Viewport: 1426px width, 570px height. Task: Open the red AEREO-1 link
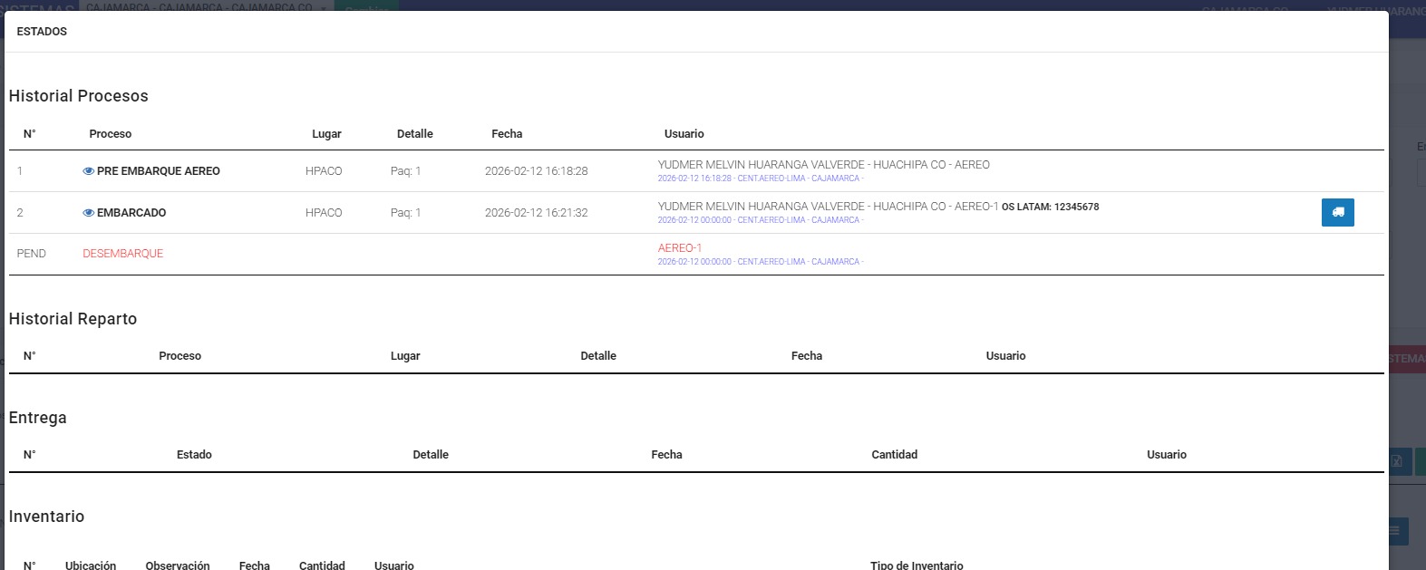[x=679, y=247]
